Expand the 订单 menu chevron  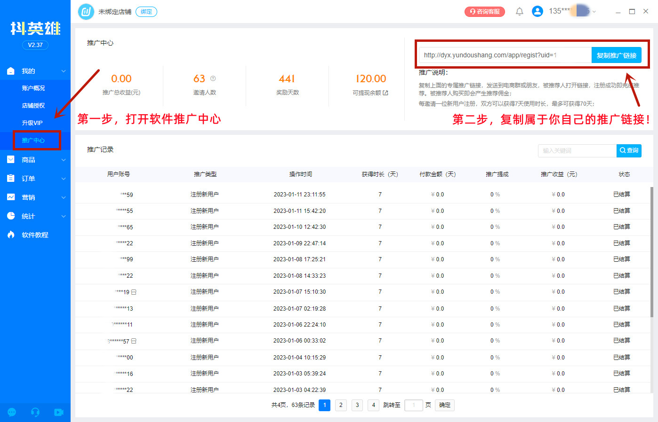tap(64, 179)
